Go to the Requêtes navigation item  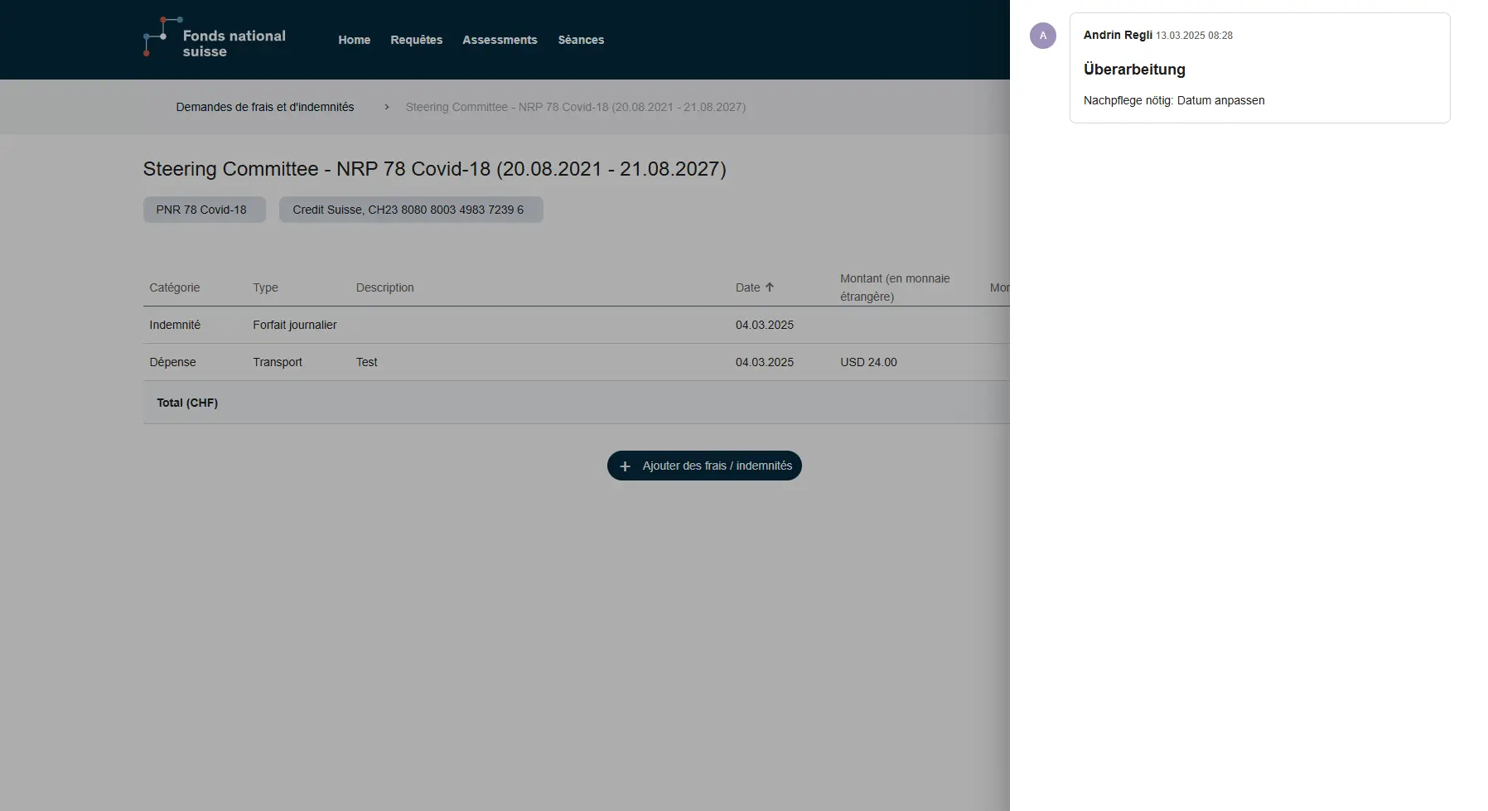(416, 40)
